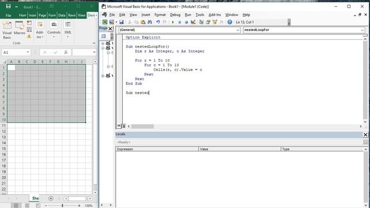
Task: Close the Locals window
Action: [365, 135]
